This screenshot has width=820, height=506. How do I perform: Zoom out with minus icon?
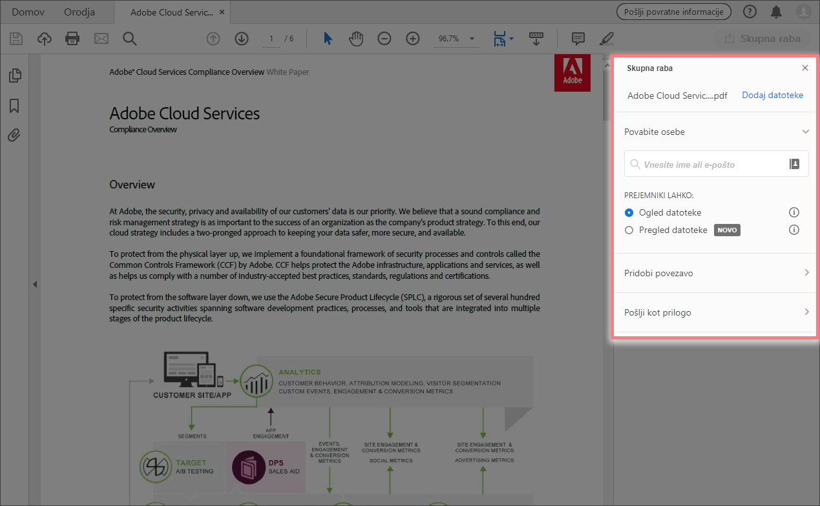coord(384,39)
